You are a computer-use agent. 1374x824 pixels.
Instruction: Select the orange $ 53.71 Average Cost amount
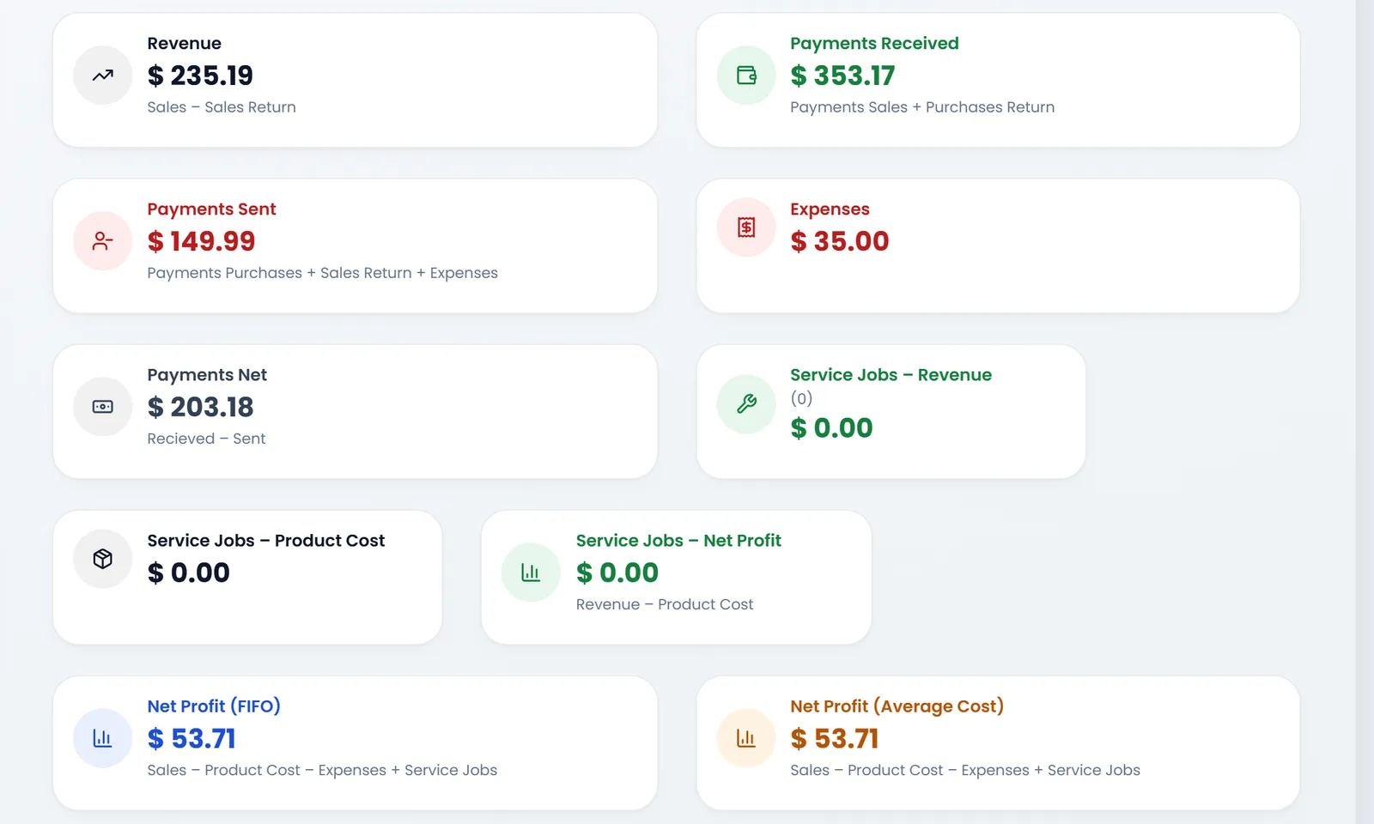pyautogui.click(x=835, y=738)
